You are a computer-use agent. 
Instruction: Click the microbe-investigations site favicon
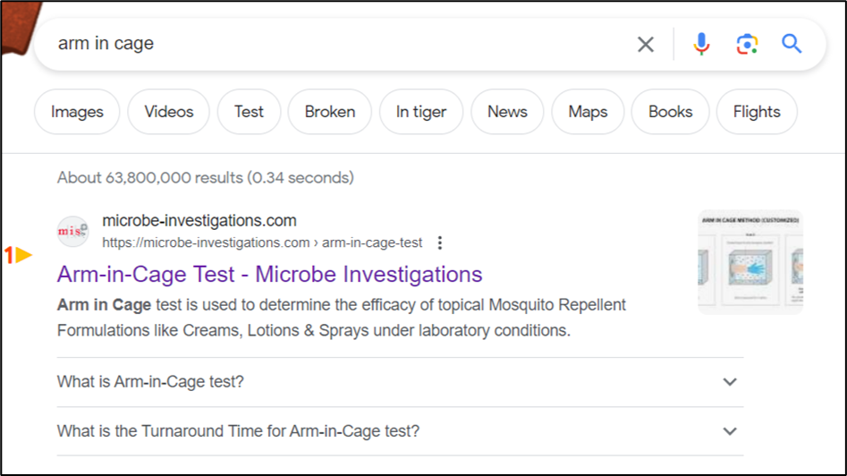[73, 231]
